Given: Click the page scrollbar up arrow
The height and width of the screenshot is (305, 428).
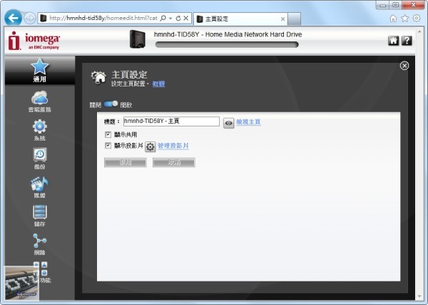Looking at the screenshot, I should [420, 31].
